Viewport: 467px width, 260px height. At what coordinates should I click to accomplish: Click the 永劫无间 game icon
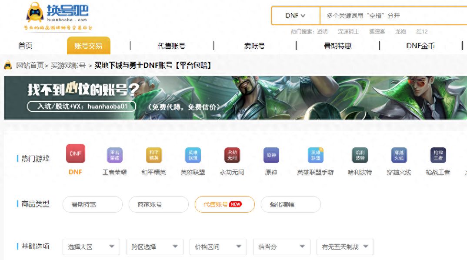(232, 155)
